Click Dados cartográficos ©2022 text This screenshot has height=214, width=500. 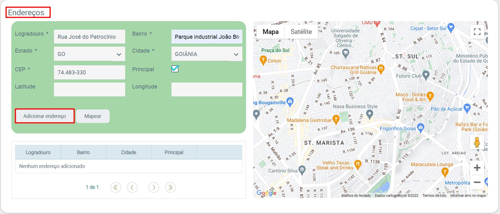point(397,196)
